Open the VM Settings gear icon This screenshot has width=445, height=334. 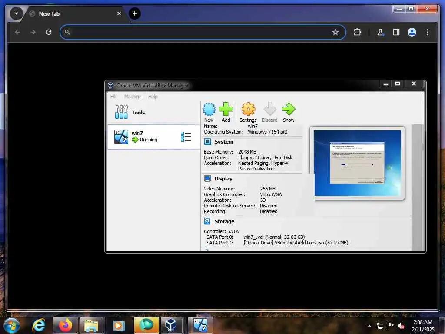(x=248, y=109)
